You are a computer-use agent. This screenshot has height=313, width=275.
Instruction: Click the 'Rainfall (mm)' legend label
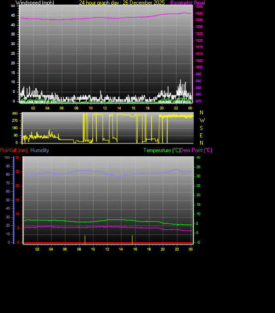point(14,150)
